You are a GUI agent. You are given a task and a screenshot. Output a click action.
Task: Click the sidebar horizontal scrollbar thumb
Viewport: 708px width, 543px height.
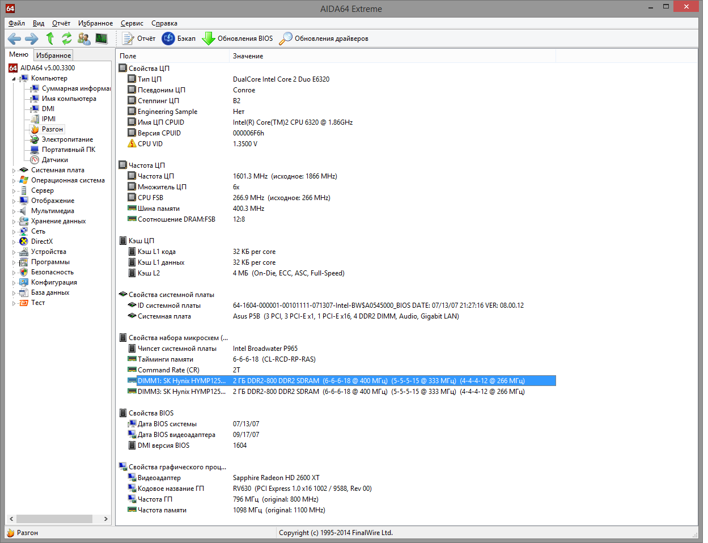pyautogui.click(x=54, y=519)
